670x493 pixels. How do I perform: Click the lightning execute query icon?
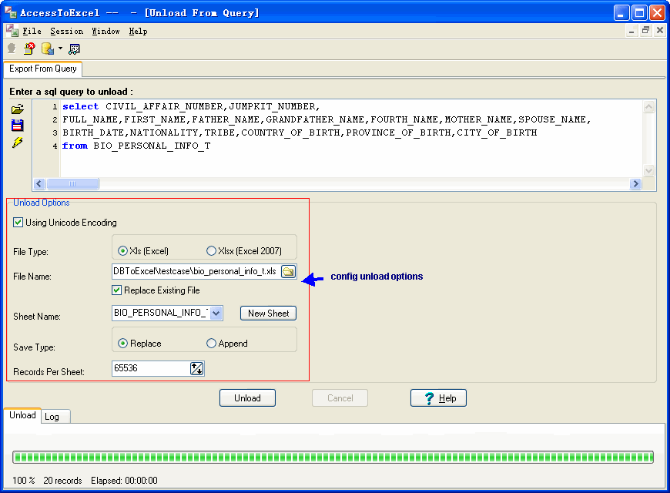[18, 143]
